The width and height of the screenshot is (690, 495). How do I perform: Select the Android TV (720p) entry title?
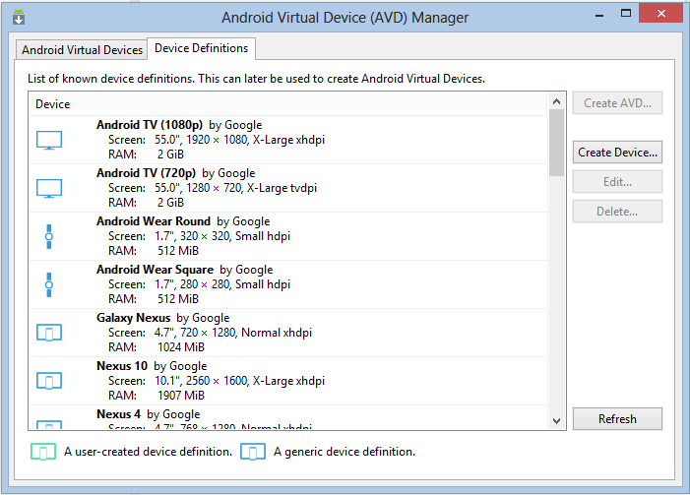click(146, 173)
